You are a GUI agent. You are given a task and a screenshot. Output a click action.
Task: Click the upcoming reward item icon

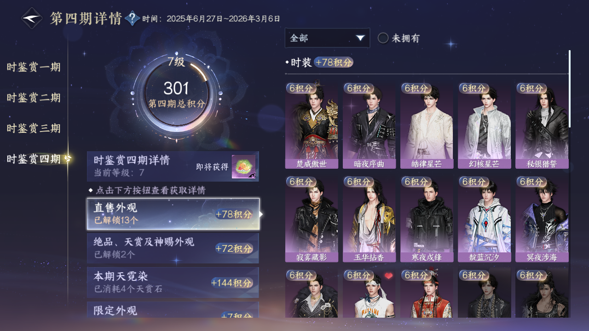click(x=243, y=167)
